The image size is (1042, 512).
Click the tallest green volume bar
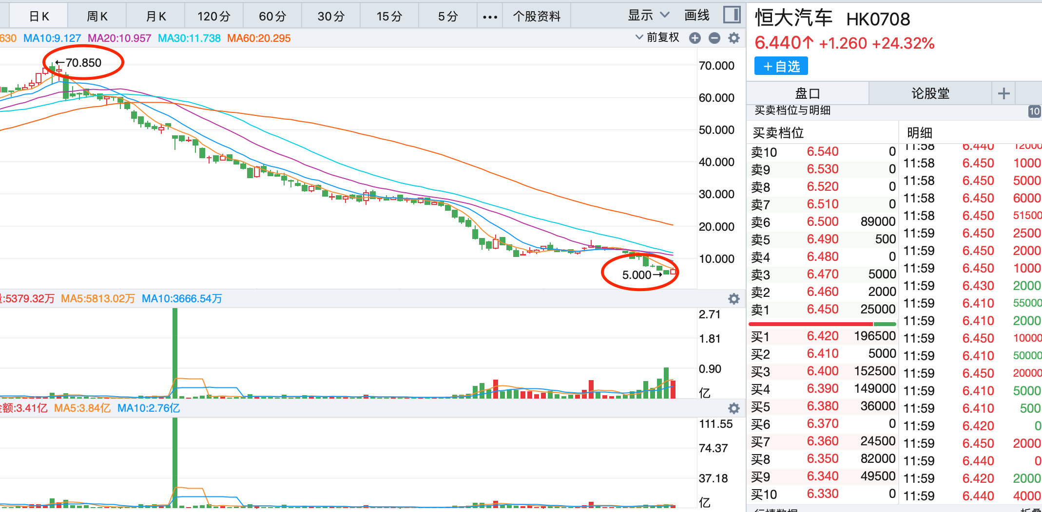tap(175, 353)
